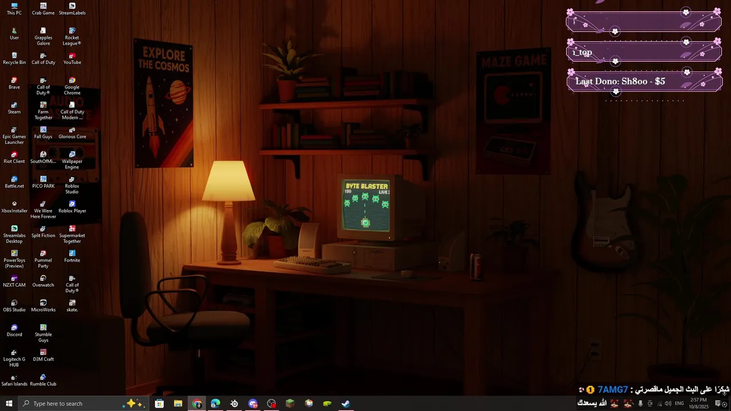The height and width of the screenshot is (411, 731).
Task: Select the skate. game icon
Action: tap(72, 306)
